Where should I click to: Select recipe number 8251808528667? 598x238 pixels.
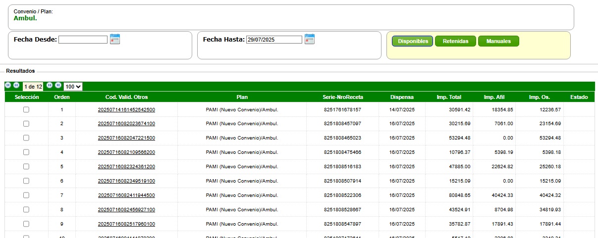tap(342, 210)
